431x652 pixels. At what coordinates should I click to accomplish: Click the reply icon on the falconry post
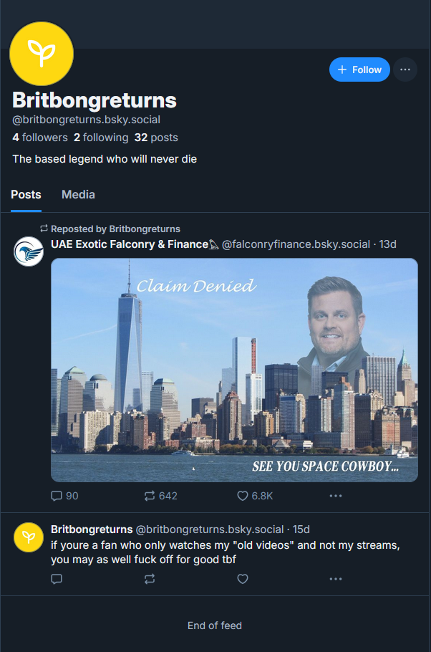point(57,496)
